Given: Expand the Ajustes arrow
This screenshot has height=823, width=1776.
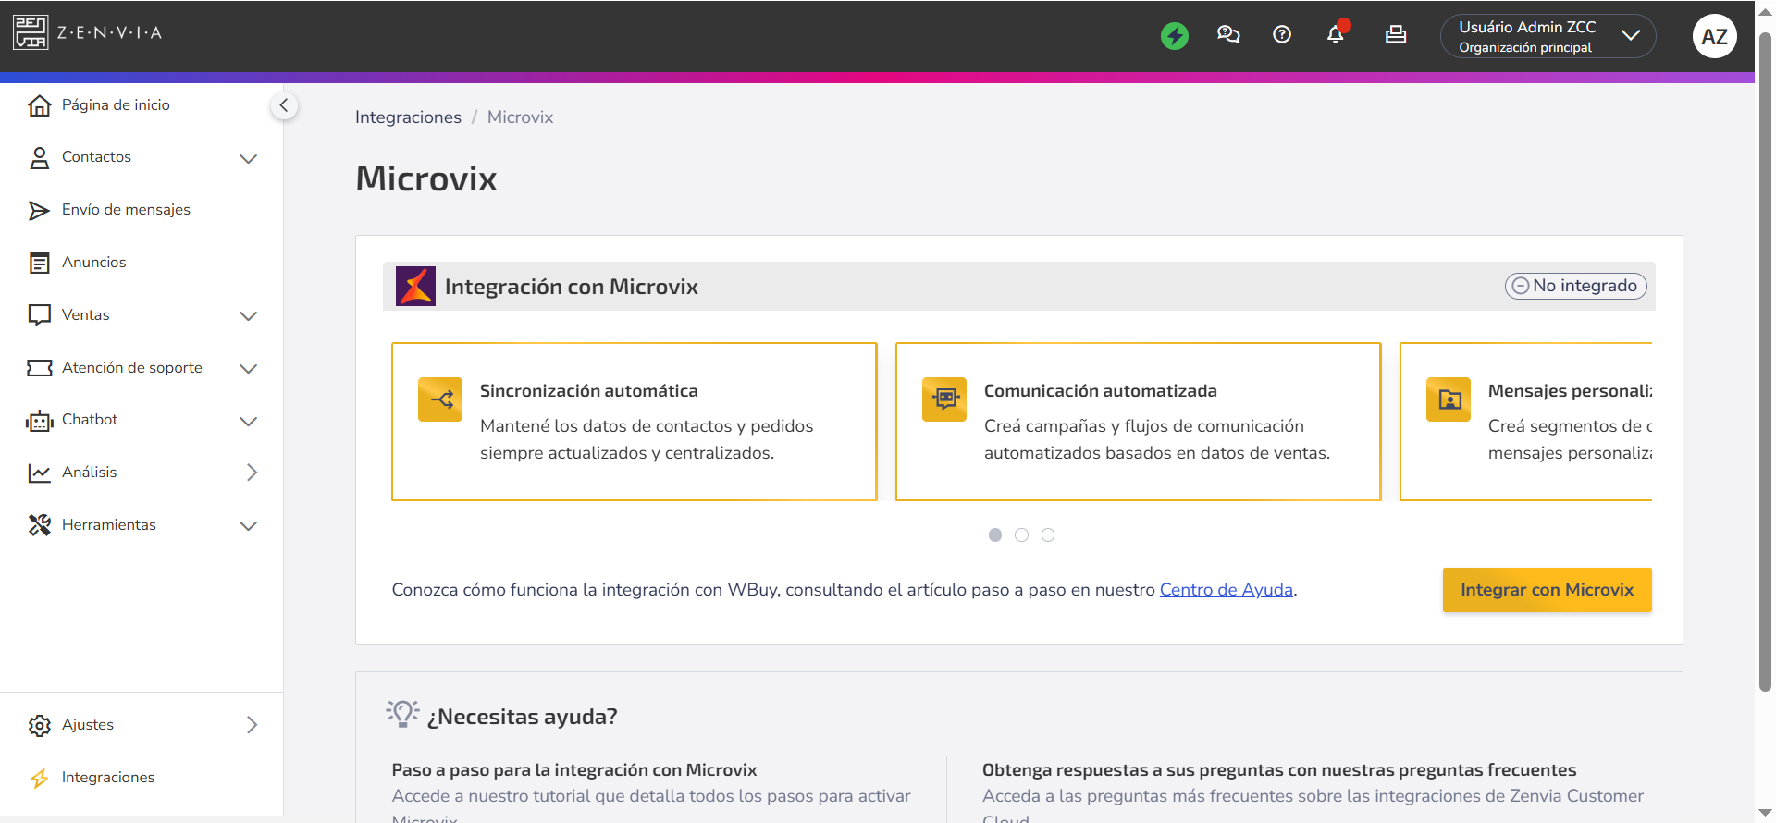Looking at the screenshot, I should point(252,725).
